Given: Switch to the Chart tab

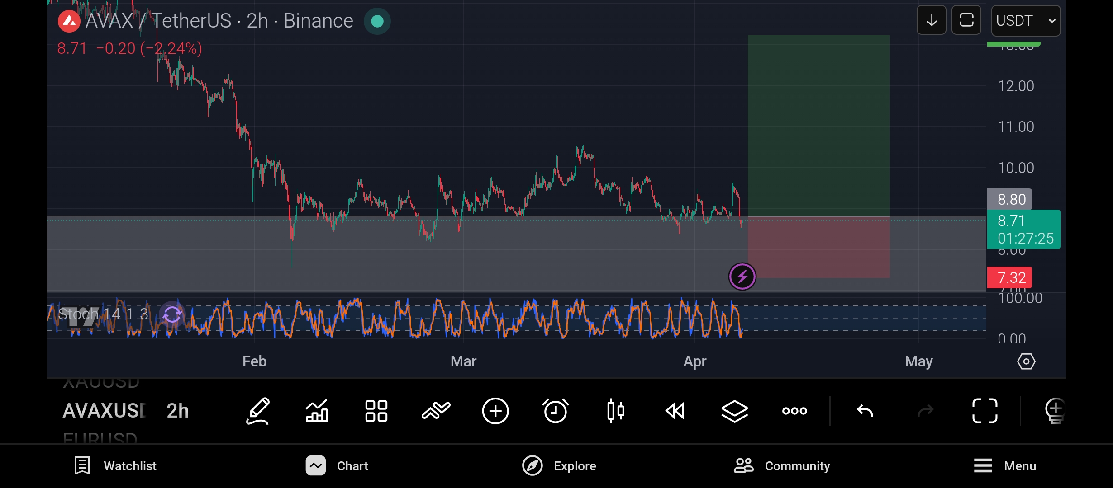Looking at the screenshot, I should coord(337,466).
